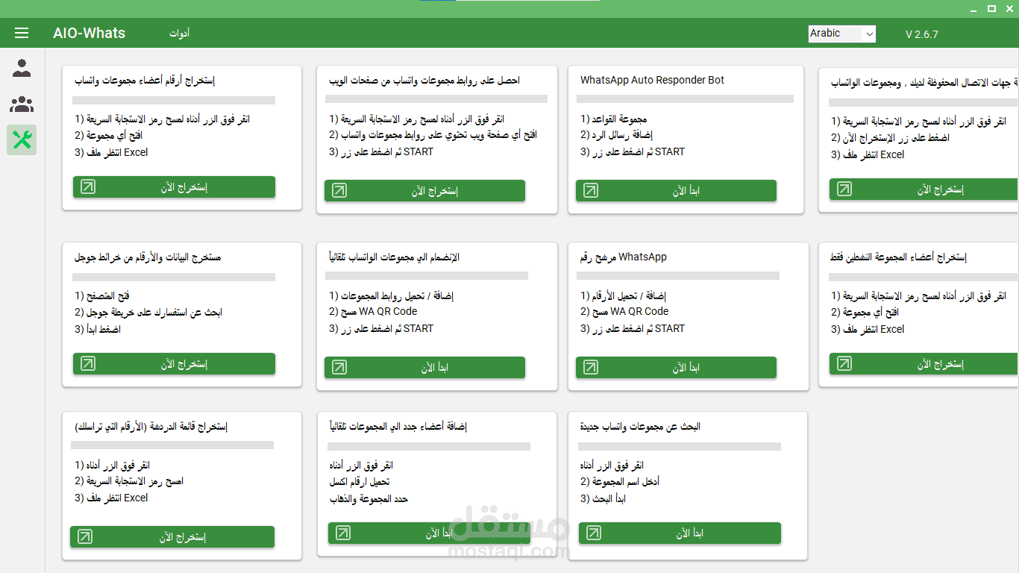This screenshot has width=1019, height=573.
Task: Click the title إستخراج أرقام أعضاء مجموعات واتساب
Action: click(145, 81)
